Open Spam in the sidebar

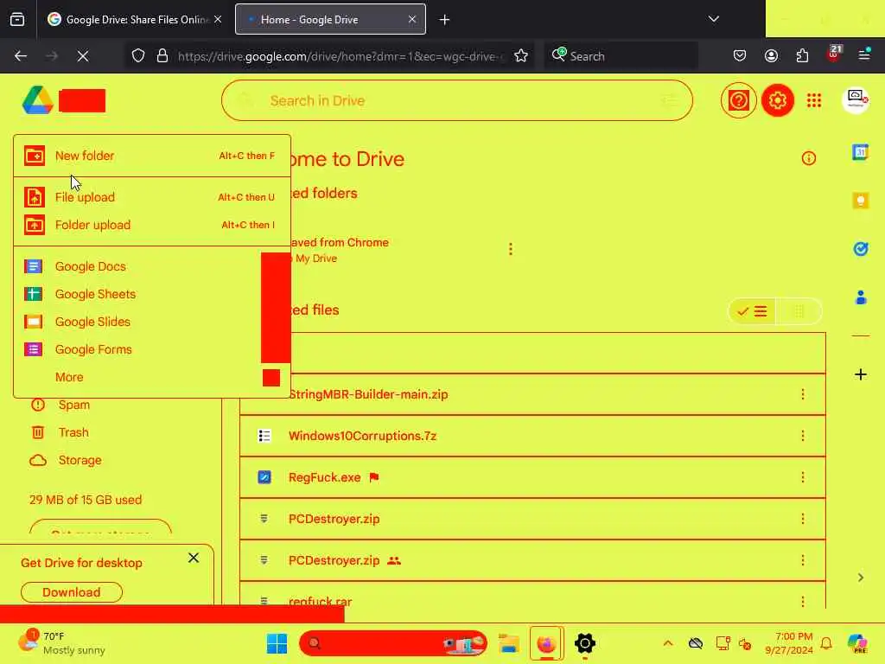point(74,405)
